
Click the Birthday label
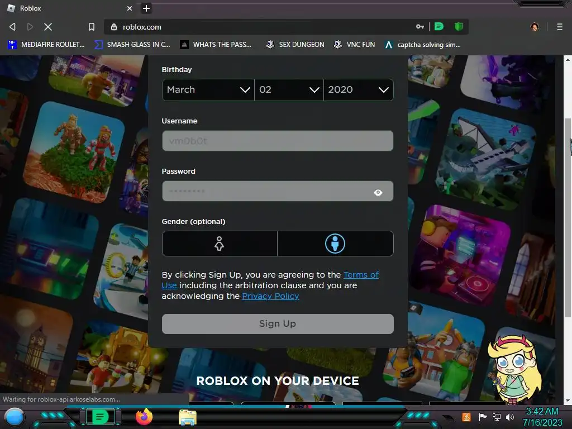177,70
